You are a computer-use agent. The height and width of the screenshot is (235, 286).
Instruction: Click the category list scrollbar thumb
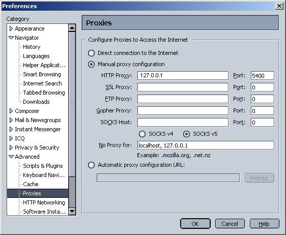click(72, 104)
